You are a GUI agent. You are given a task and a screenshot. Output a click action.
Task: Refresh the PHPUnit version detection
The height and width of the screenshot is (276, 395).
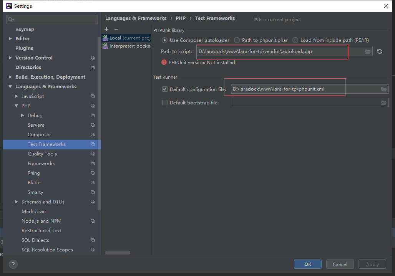pos(380,51)
